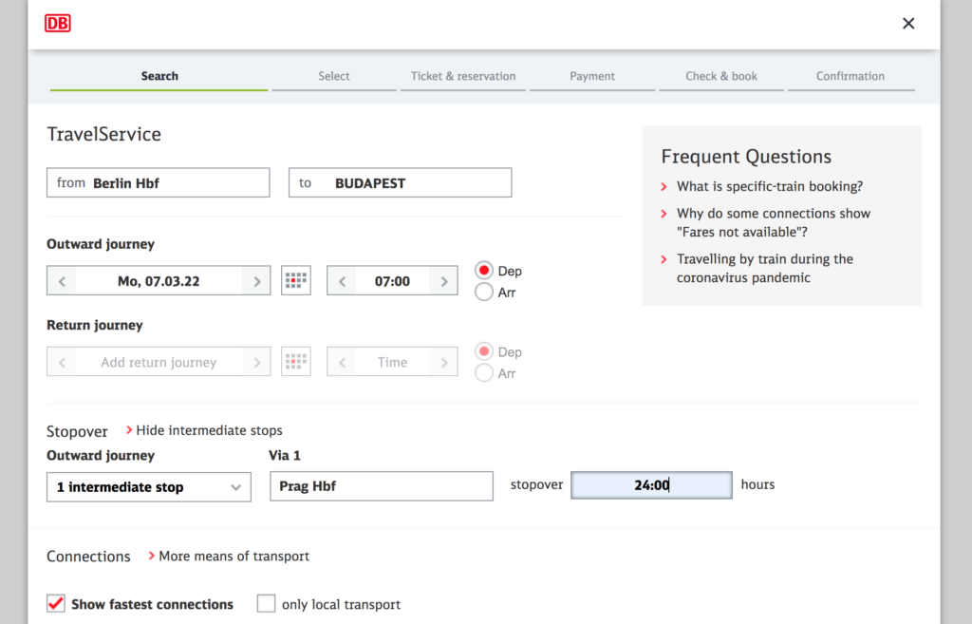The height and width of the screenshot is (624, 972).
Task: Close the TravelService dialog
Action: 908,24
